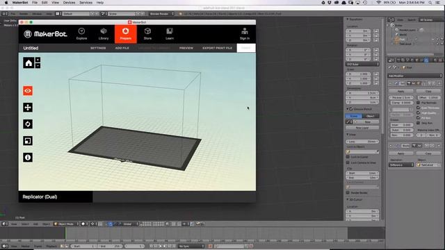Toggle High Quality Normals checkbox
The height and width of the screenshot is (250, 445).
(419, 112)
